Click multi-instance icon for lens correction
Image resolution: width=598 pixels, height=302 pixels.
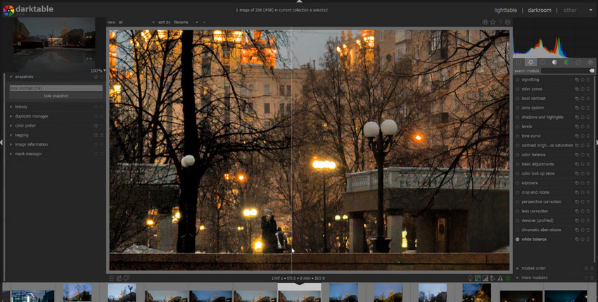coord(577,211)
